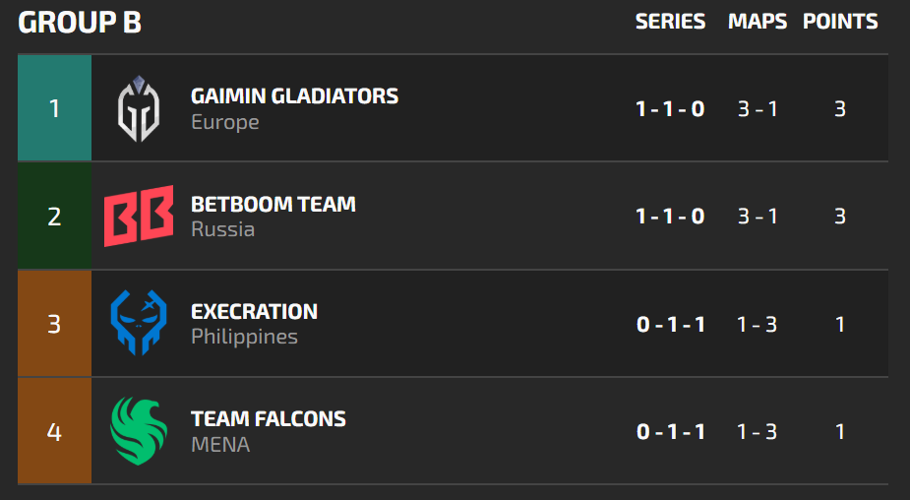Click the Points column header
The height and width of the screenshot is (500, 910).
coord(840,22)
